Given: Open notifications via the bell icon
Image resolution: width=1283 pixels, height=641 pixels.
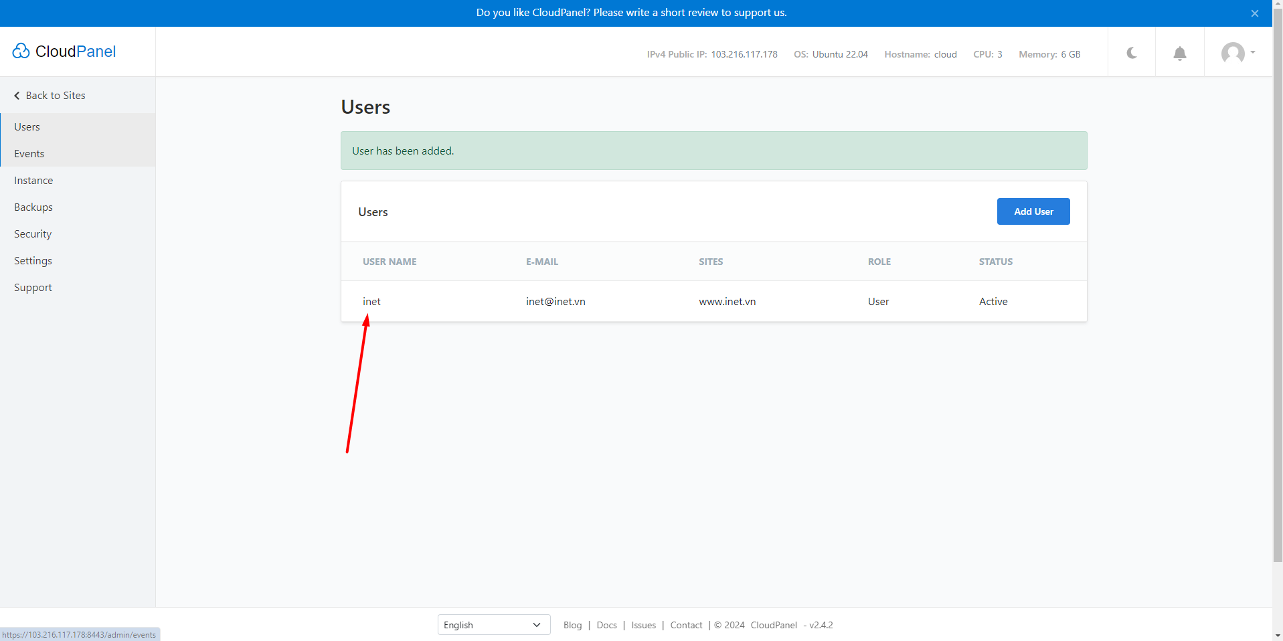Looking at the screenshot, I should (x=1179, y=54).
